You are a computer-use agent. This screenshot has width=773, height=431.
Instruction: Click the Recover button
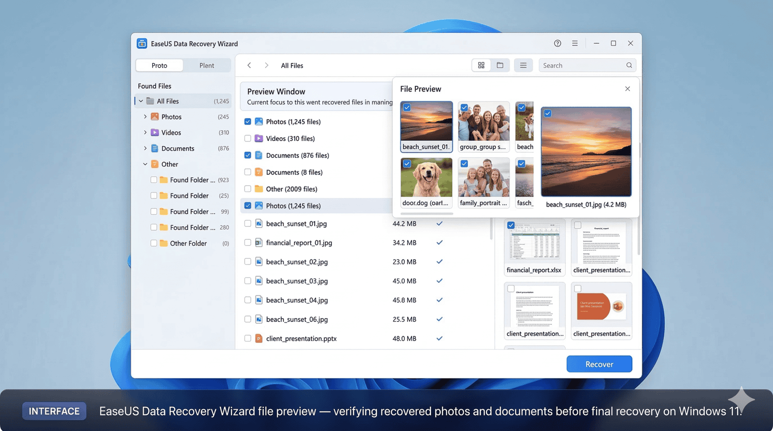[599, 364]
